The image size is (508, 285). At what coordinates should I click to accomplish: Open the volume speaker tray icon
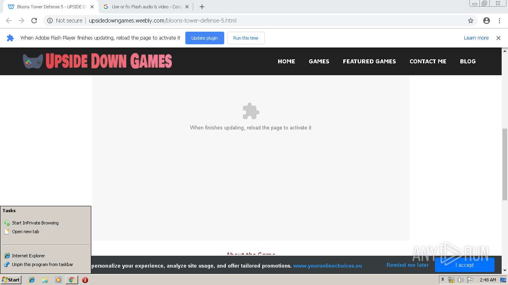[461, 280]
